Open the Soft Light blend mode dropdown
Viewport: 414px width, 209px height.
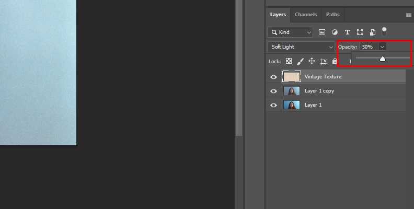coord(301,47)
